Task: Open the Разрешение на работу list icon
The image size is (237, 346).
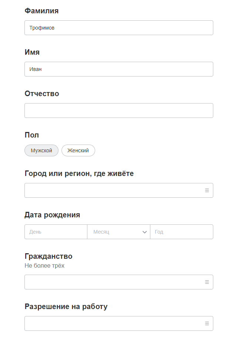Action: [x=207, y=323]
